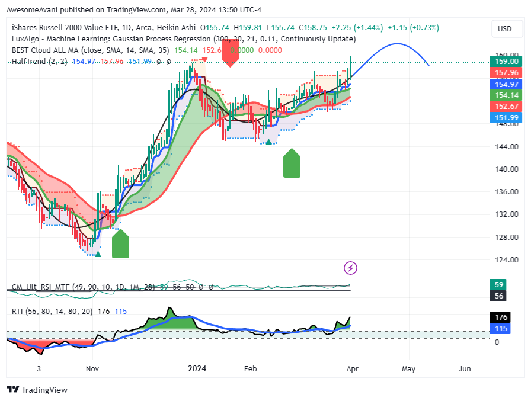This screenshot has width=531, height=401.
Task: Click the RSI value label 59
Action: tap(498, 284)
